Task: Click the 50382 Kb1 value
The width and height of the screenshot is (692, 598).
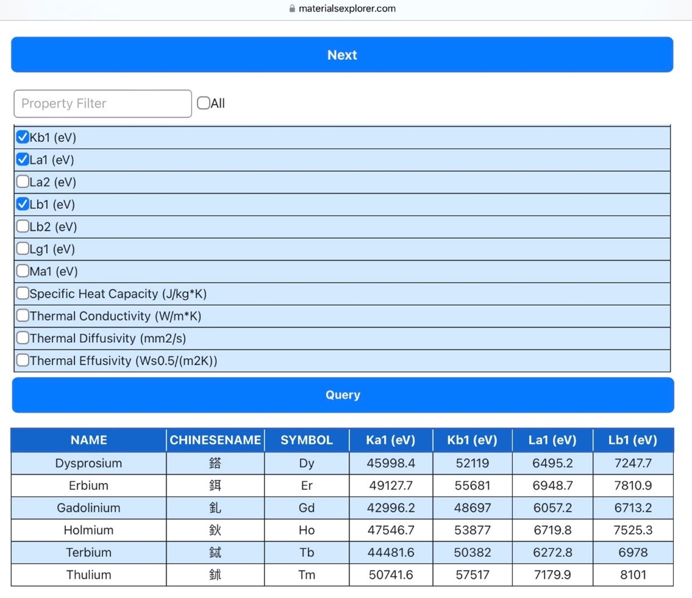Action: coord(473,552)
